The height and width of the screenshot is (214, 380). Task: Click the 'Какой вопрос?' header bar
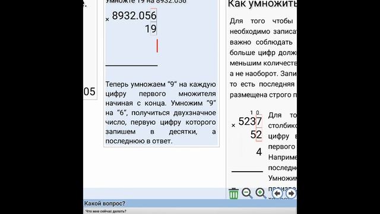(190, 203)
